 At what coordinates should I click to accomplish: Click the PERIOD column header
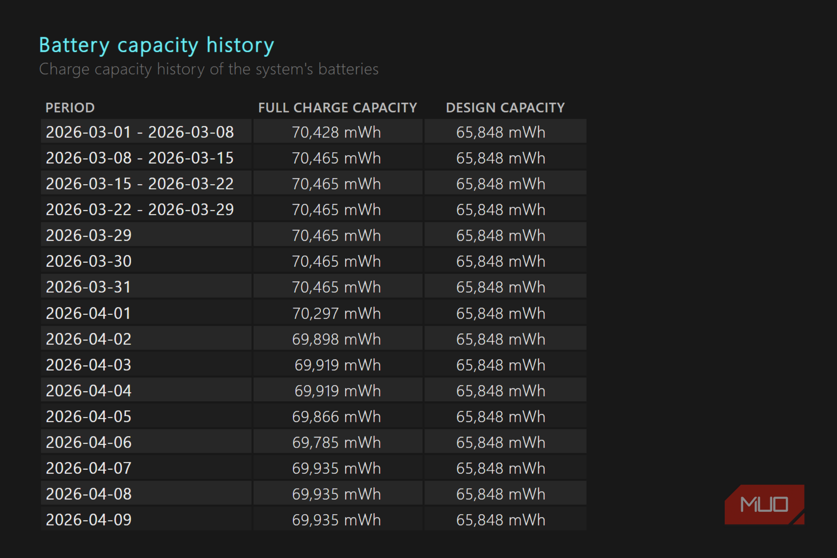(70, 108)
